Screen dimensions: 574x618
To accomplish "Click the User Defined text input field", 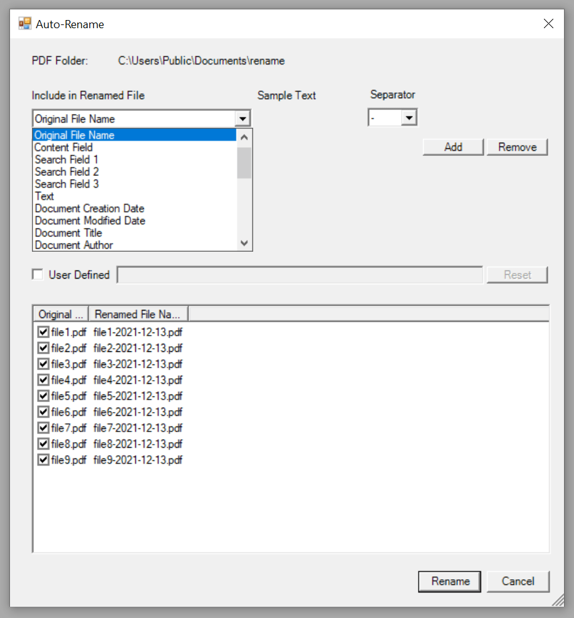I will (300, 274).
